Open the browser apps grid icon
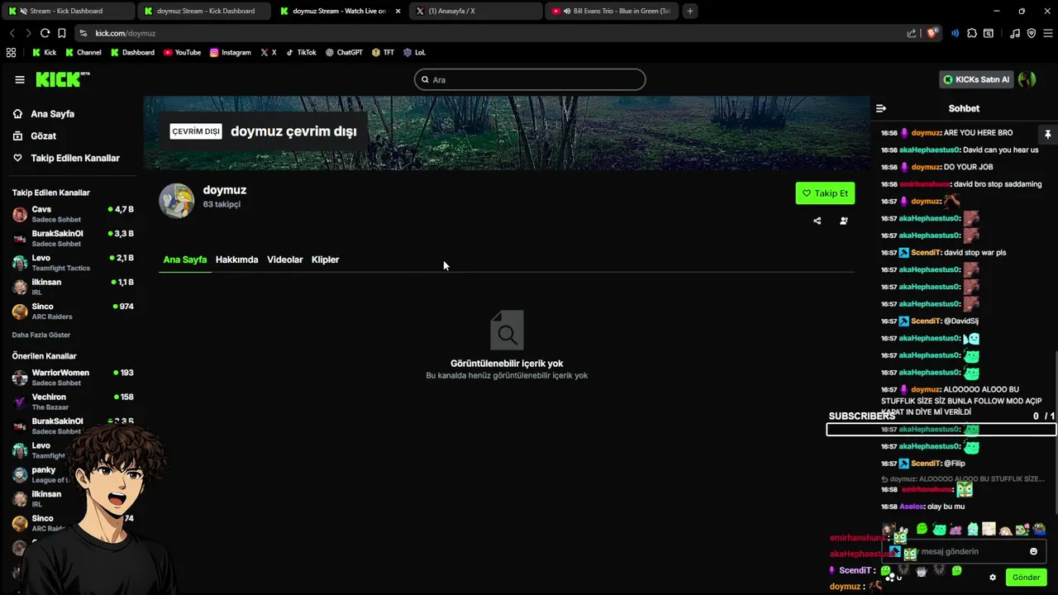The image size is (1058, 595). coord(11,52)
